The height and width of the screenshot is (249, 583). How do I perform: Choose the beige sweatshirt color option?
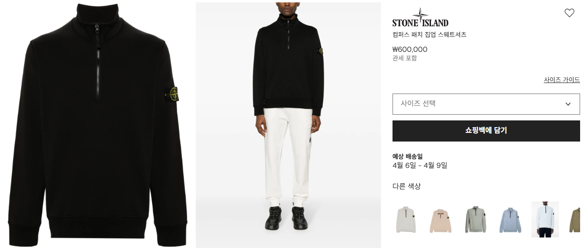[x=440, y=220]
